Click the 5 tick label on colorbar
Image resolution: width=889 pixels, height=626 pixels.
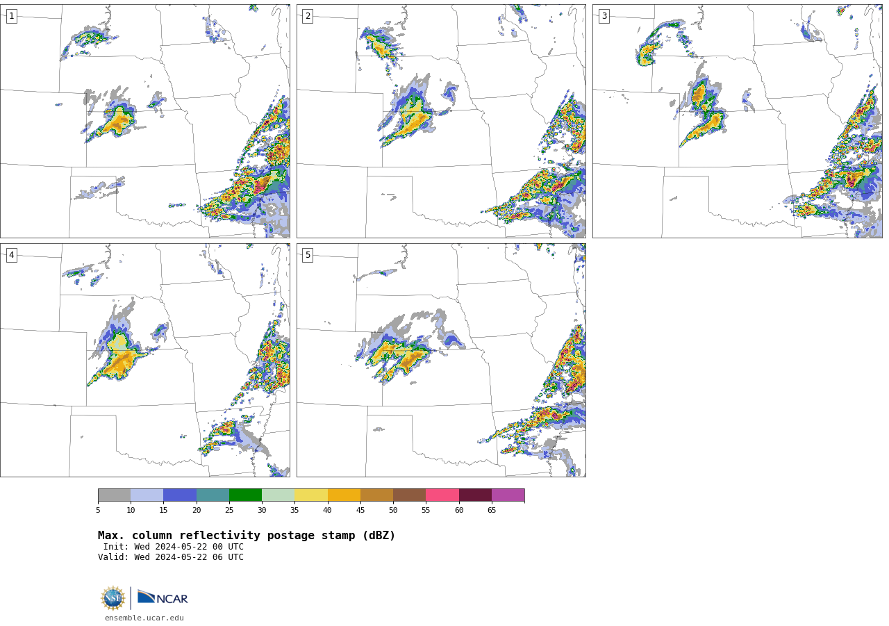tap(98, 511)
